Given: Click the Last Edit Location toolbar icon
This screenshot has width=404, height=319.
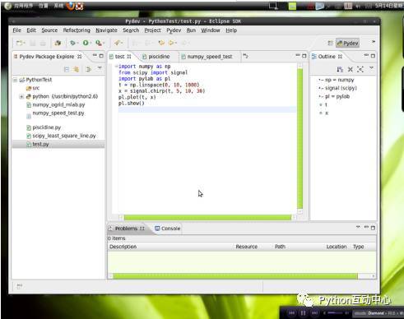Looking at the screenshot, I should tap(161, 43).
